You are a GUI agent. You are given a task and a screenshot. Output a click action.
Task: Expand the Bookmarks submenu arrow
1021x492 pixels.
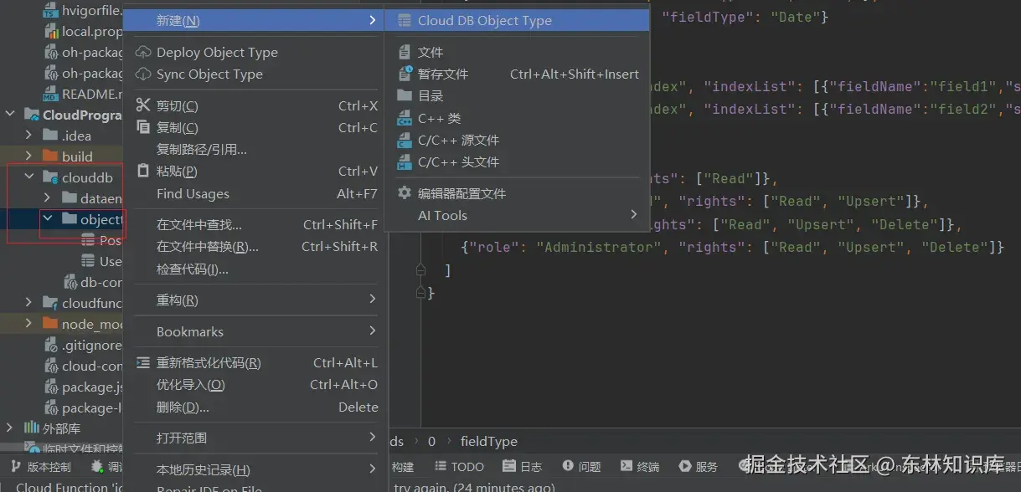click(x=373, y=331)
